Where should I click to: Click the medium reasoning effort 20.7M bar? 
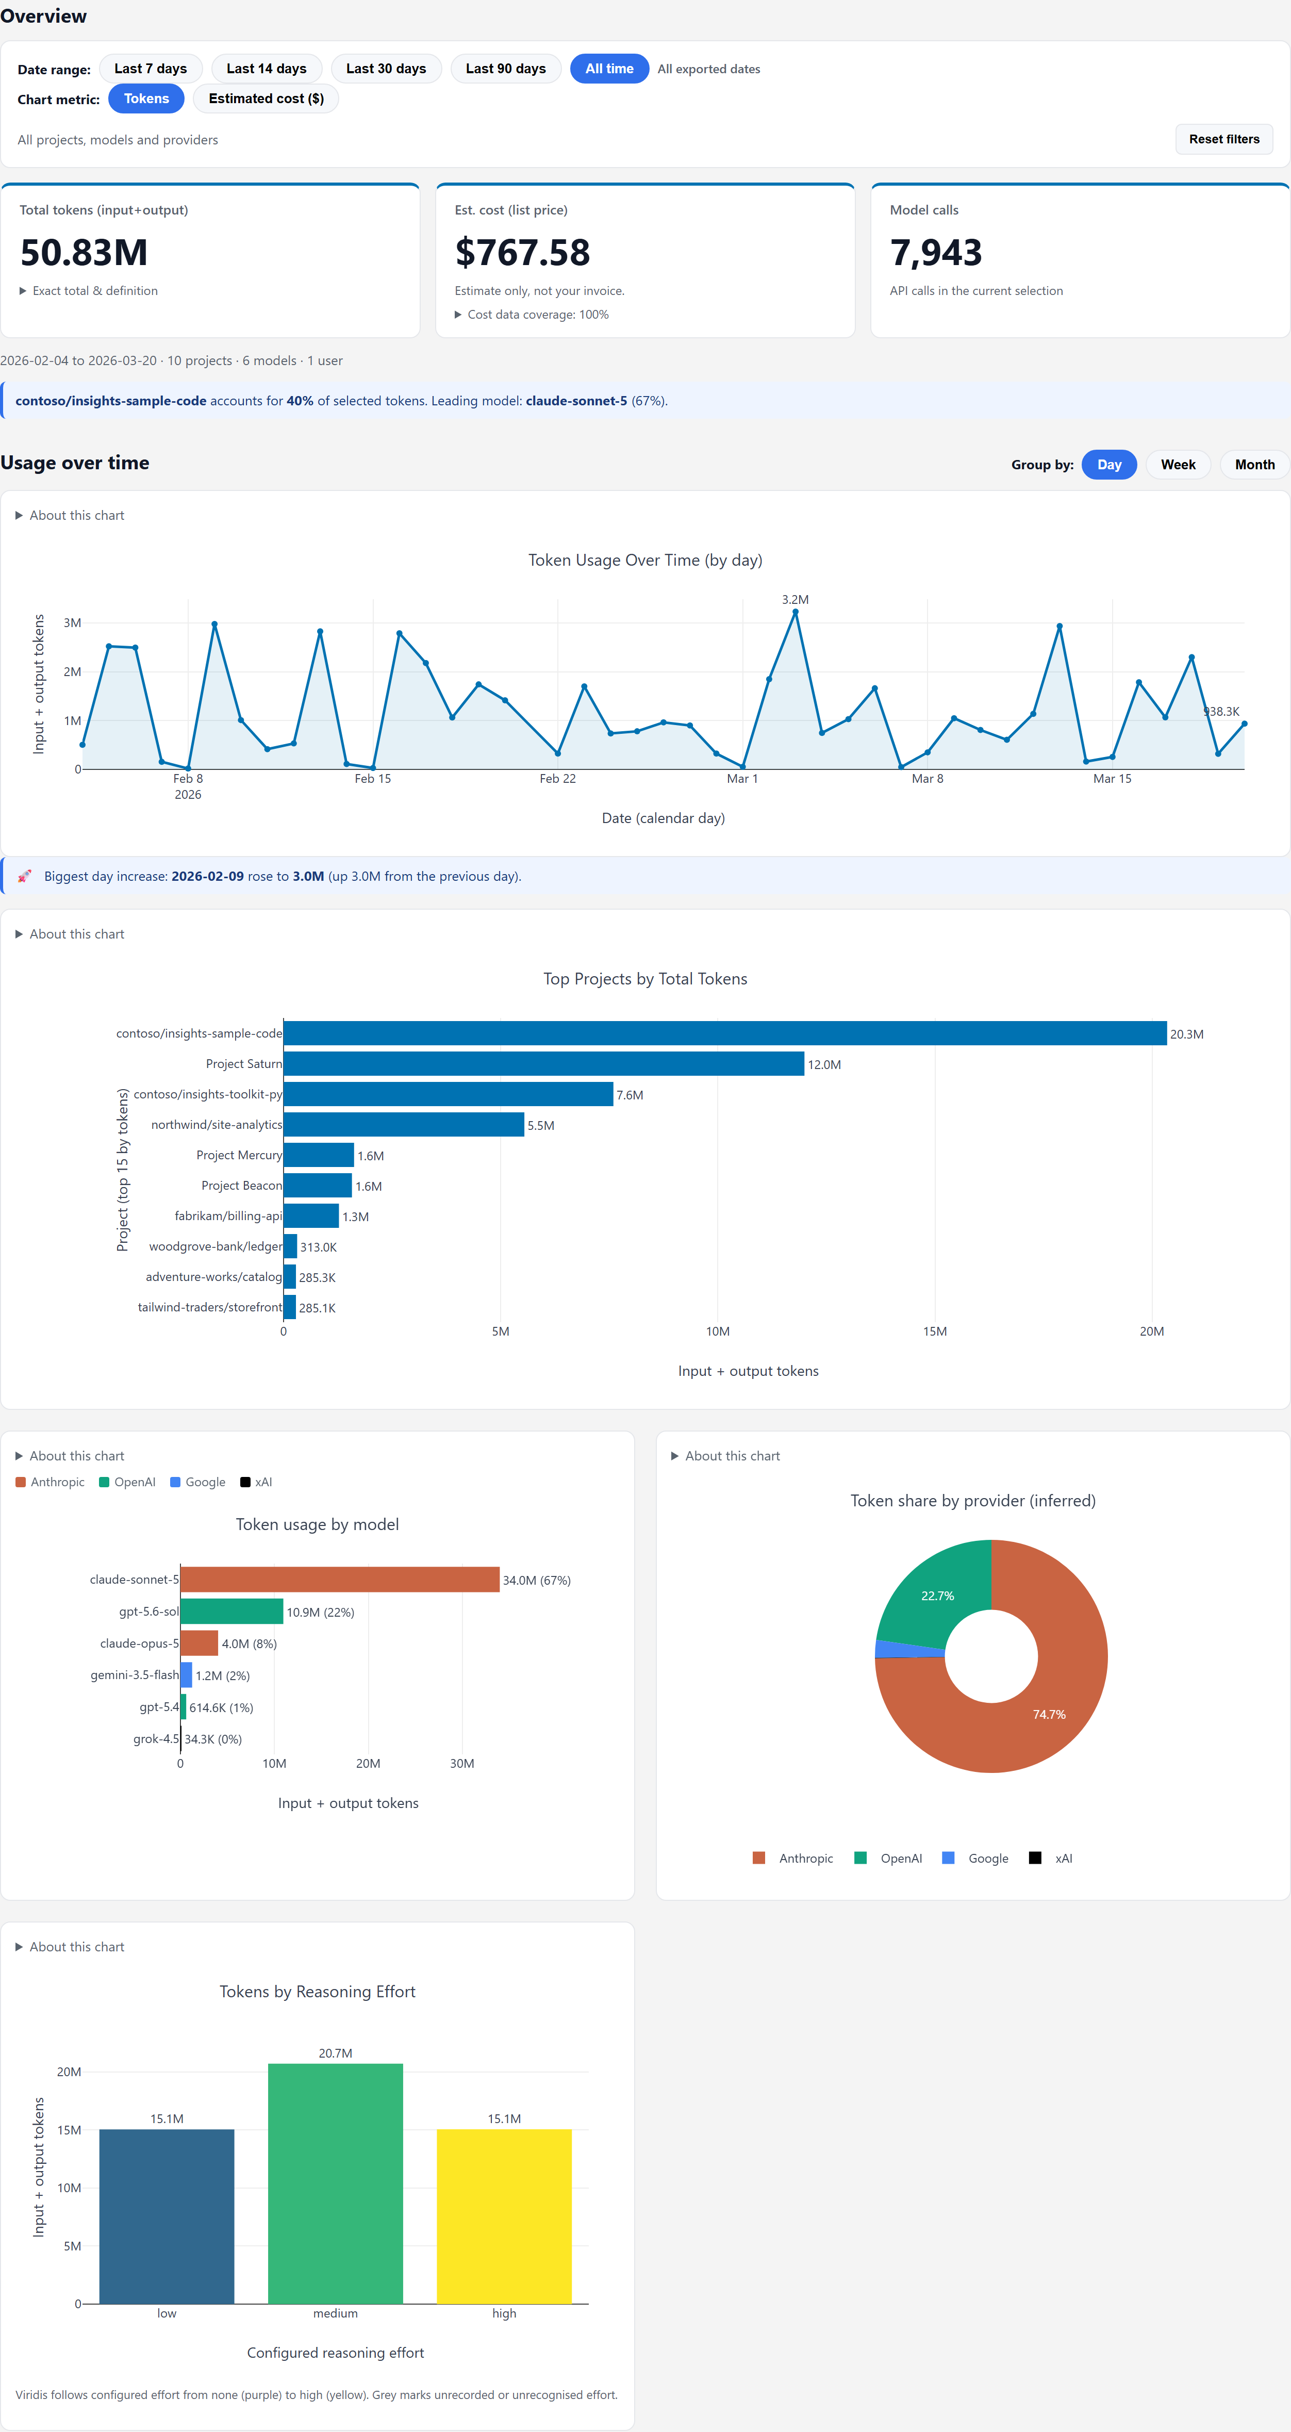[x=335, y=2183]
